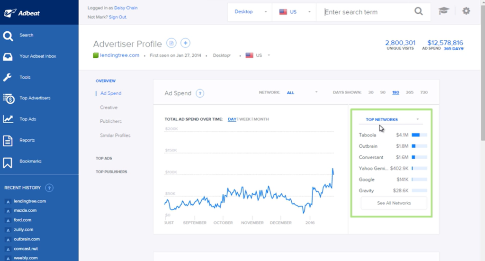Viewport: 485px width, 261px height.
Task: Select 180 days shown
Action: pyautogui.click(x=395, y=92)
